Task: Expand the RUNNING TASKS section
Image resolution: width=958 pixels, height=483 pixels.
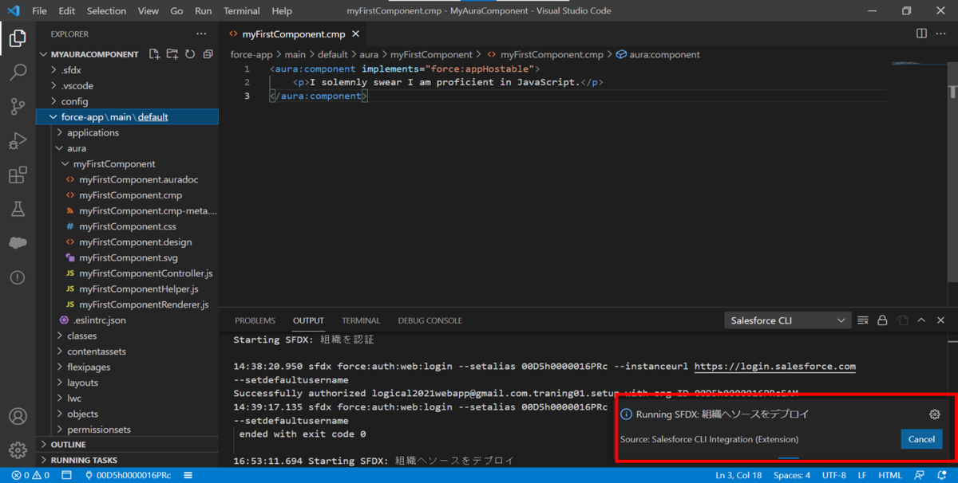Action: (x=128, y=460)
